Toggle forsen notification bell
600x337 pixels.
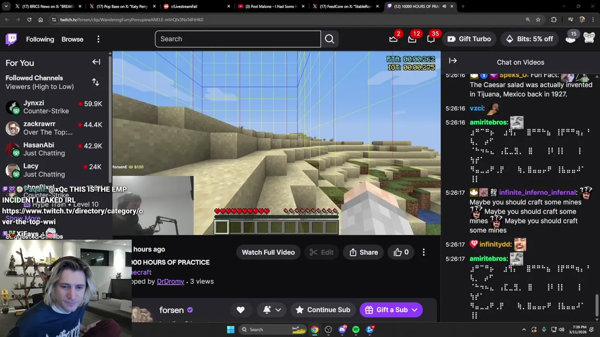click(267, 310)
